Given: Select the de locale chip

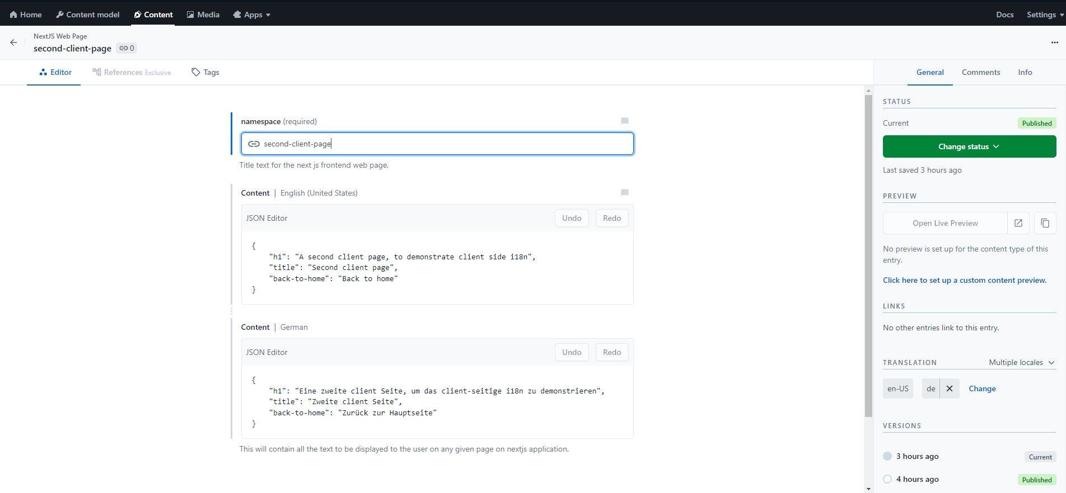Looking at the screenshot, I should coord(931,388).
